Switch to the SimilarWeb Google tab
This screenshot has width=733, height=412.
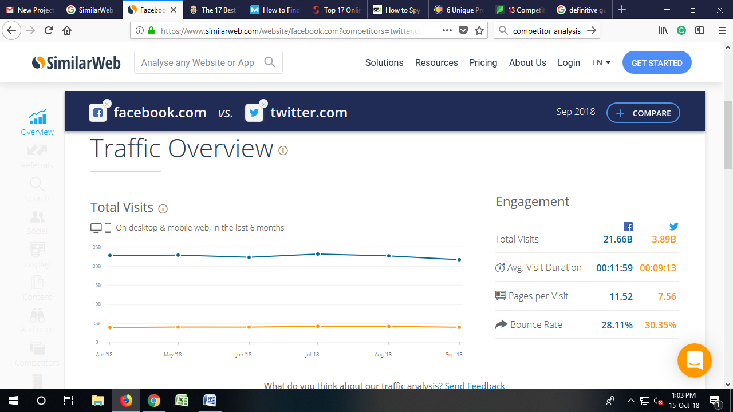(x=91, y=10)
